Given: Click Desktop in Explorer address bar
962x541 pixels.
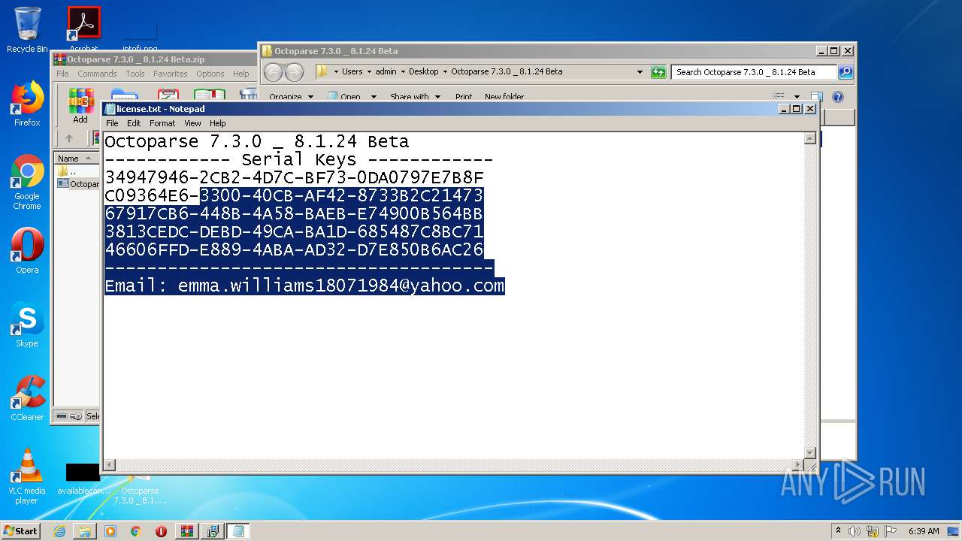Looking at the screenshot, I should click(423, 71).
